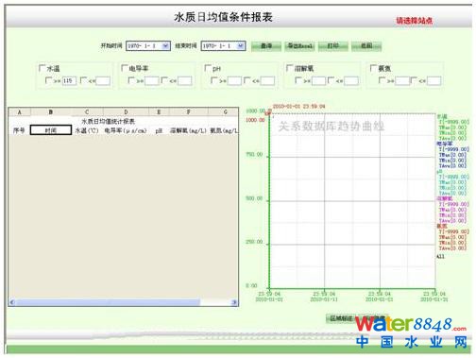This screenshot has height=358, width=476.
Task: Click the 区域标注 button below the chart
Action: pyautogui.click(x=341, y=318)
